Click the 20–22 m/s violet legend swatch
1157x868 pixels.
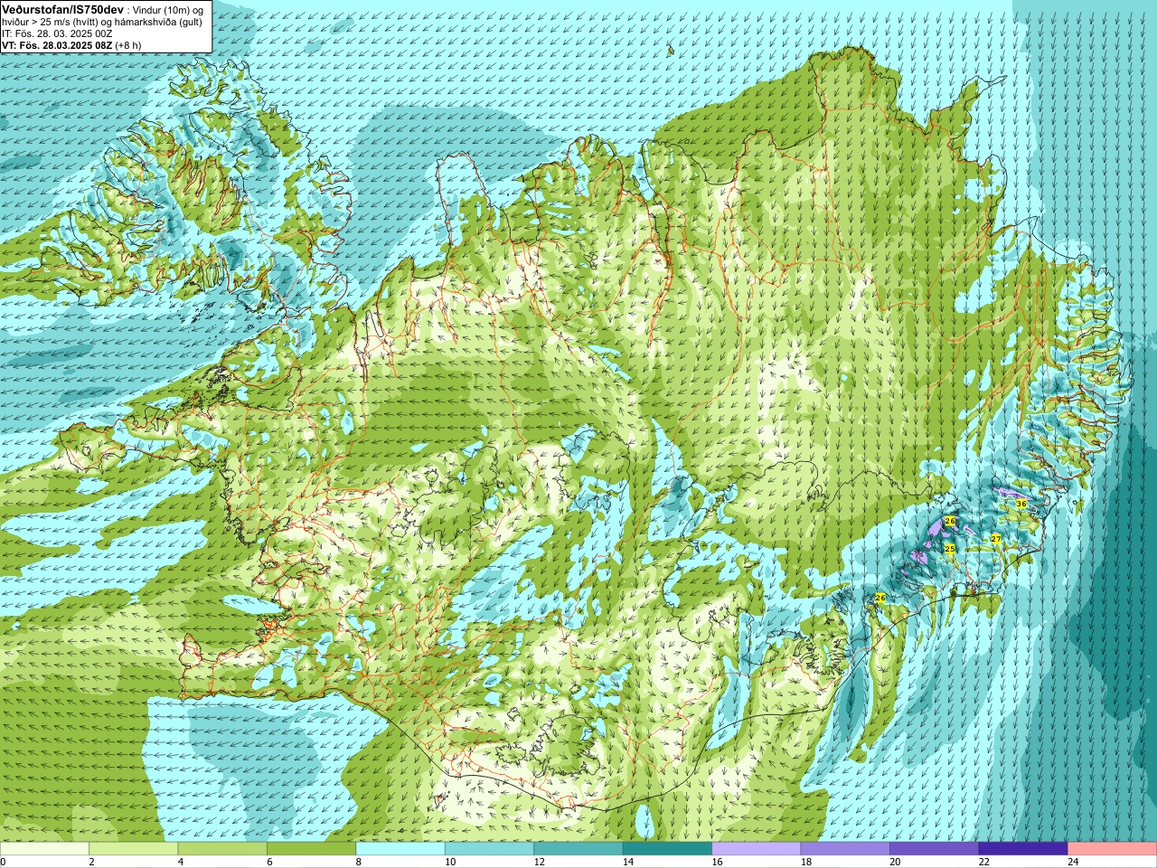[935, 849]
